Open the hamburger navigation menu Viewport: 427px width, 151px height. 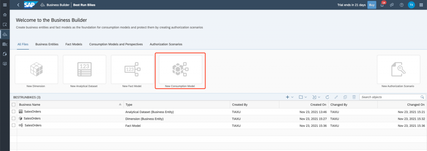[5, 5]
